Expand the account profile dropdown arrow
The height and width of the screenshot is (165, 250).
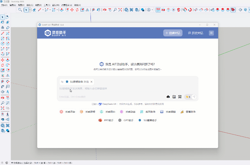coord(152,10)
